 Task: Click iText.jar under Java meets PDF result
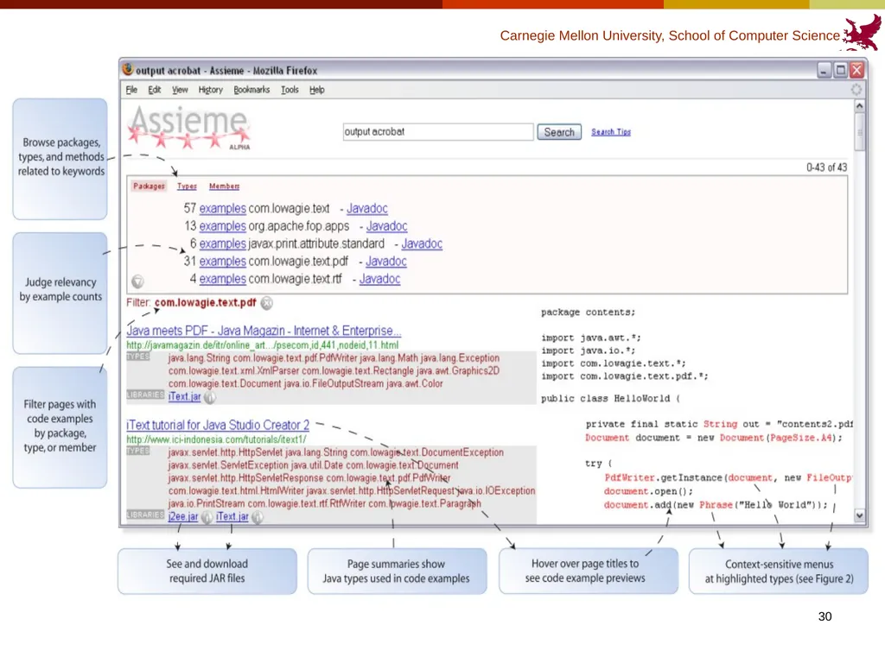pyautogui.click(x=185, y=396)
